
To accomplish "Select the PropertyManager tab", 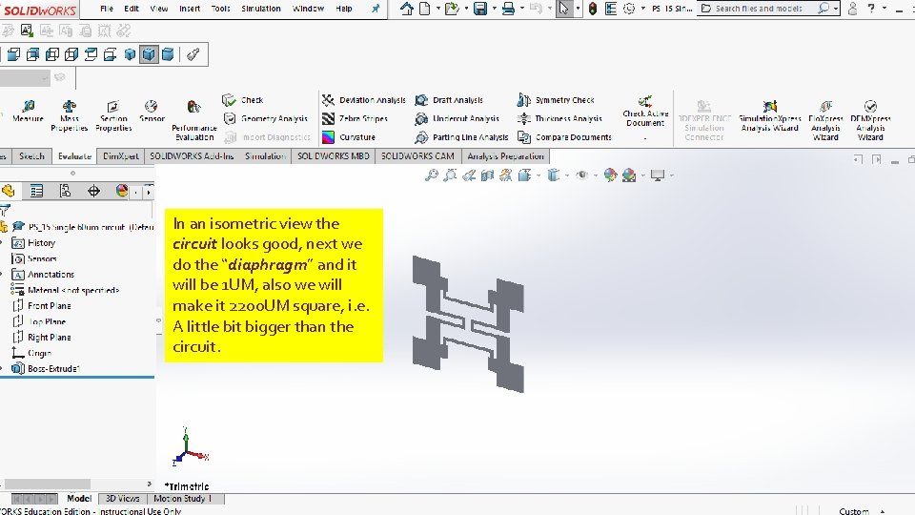I will point(36,191).
